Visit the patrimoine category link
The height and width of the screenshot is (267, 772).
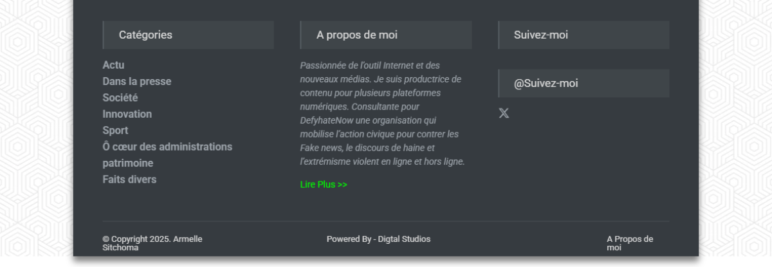(128, 163)
